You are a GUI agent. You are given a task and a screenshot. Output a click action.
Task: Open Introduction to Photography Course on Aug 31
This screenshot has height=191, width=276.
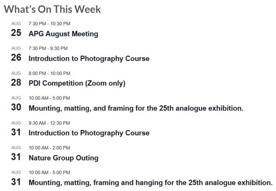(89, 133)
